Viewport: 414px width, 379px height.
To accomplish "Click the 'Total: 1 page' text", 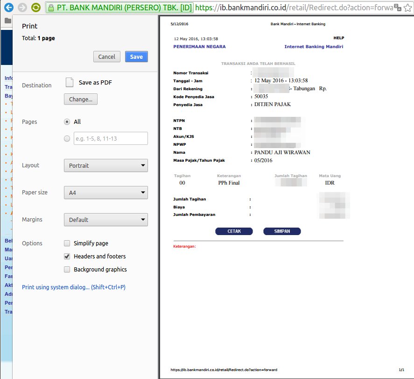I will tap(39, 38).
